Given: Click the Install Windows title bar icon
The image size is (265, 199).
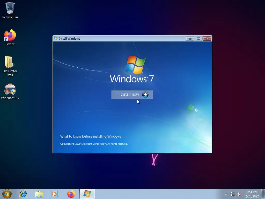Looking at the screenshot, I should coord(55,38).
